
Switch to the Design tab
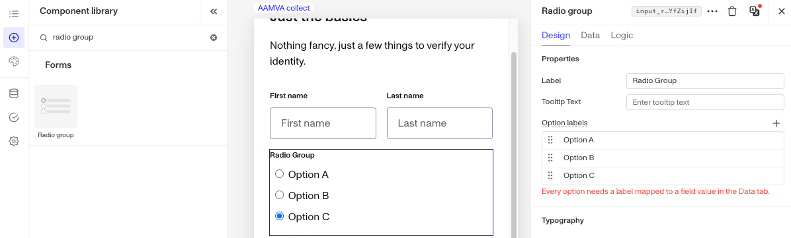556,35
